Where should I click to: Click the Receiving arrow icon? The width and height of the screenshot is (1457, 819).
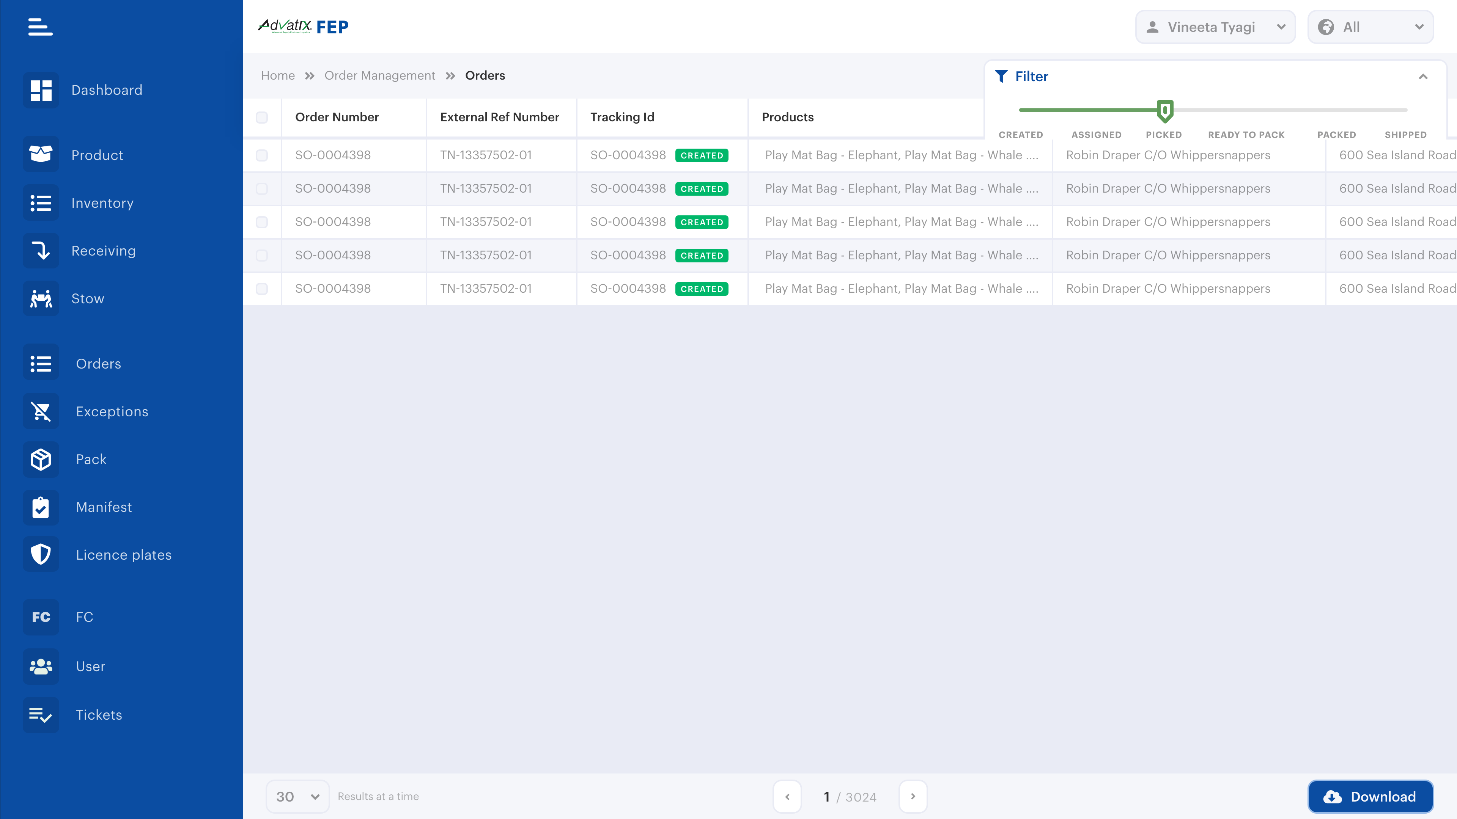(40, 250)
